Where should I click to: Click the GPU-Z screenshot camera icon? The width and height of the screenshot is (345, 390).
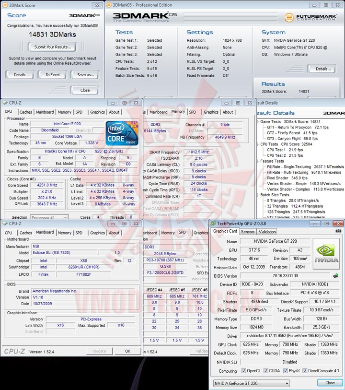point(338,231)
